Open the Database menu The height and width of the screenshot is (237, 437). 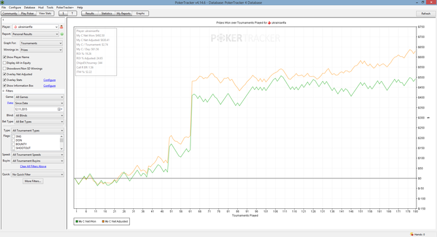coord(29,7)
